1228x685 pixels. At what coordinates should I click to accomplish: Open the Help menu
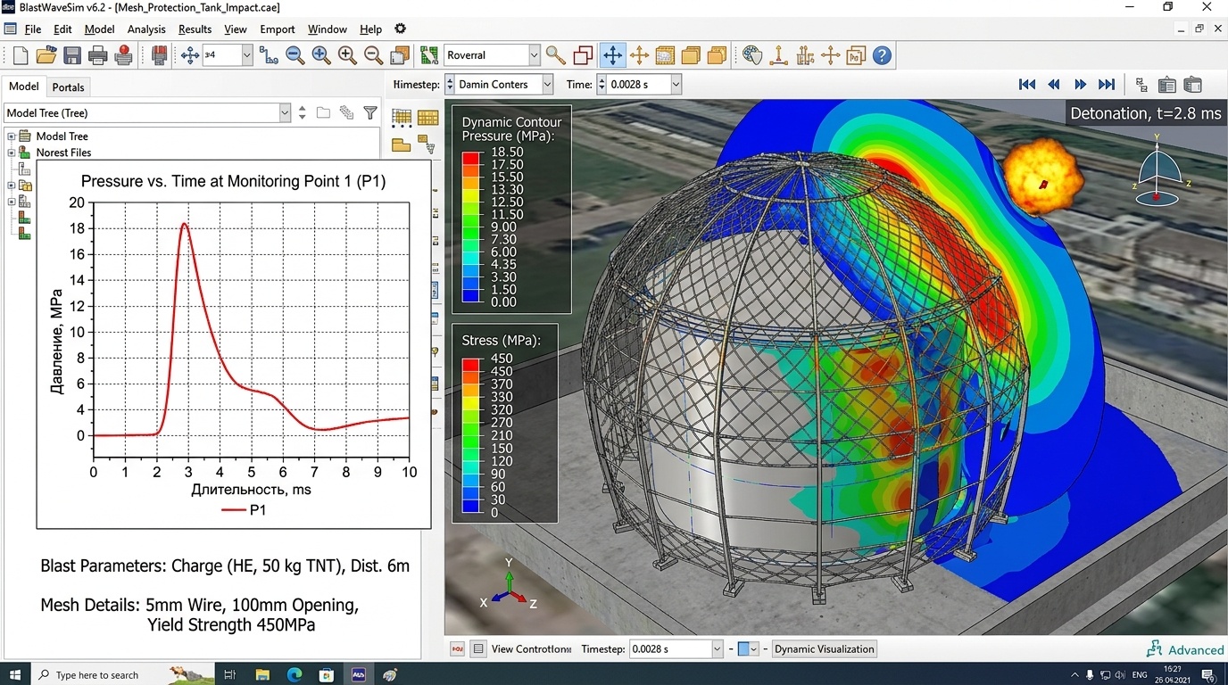point(370,29)
